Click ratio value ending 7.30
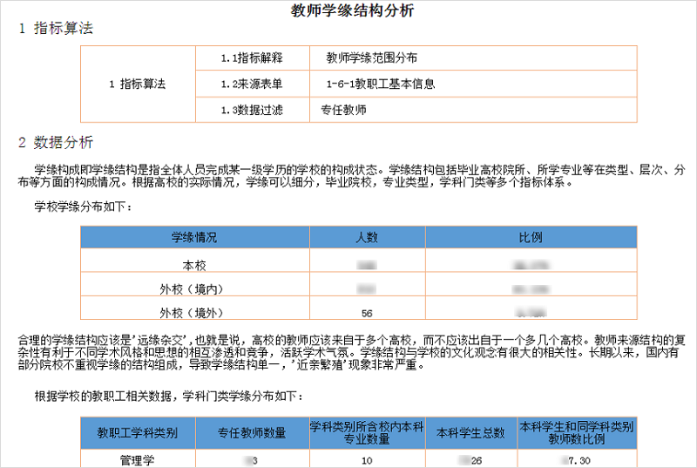This screenshot has height=468, width=697. click(577, 461)
